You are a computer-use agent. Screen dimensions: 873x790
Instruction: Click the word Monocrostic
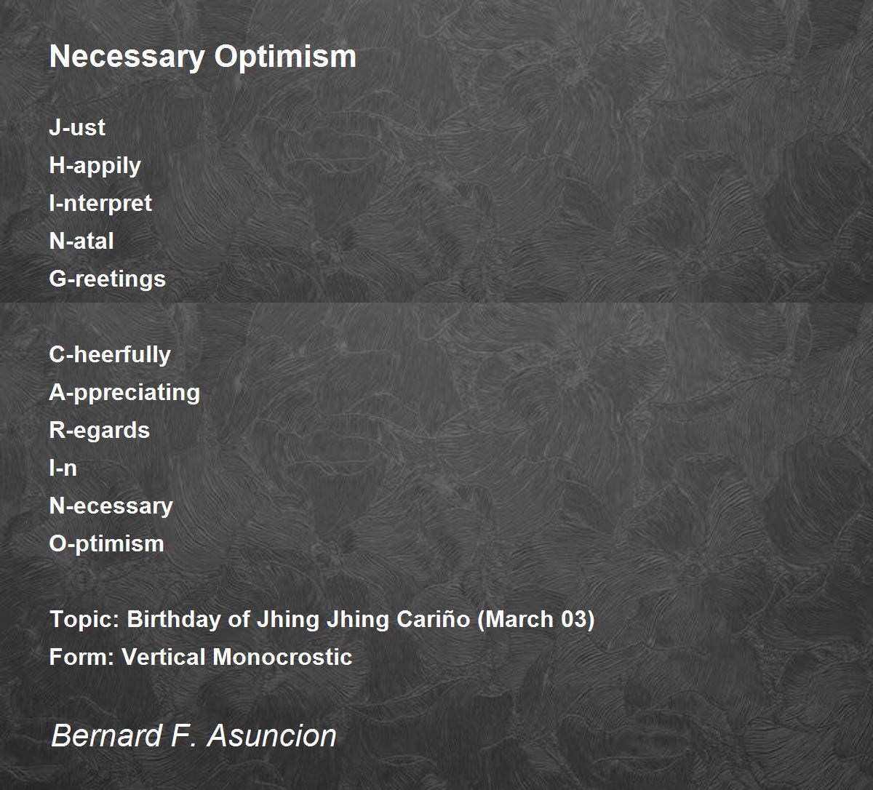pyautogui.click(x=282, y=657)
